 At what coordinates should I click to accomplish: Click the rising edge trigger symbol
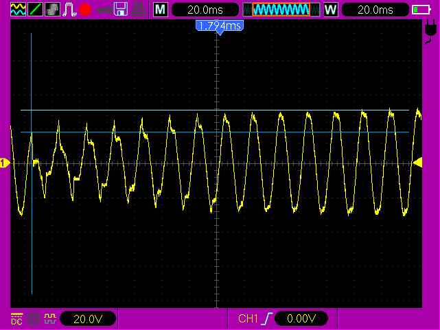coord(265,319)
